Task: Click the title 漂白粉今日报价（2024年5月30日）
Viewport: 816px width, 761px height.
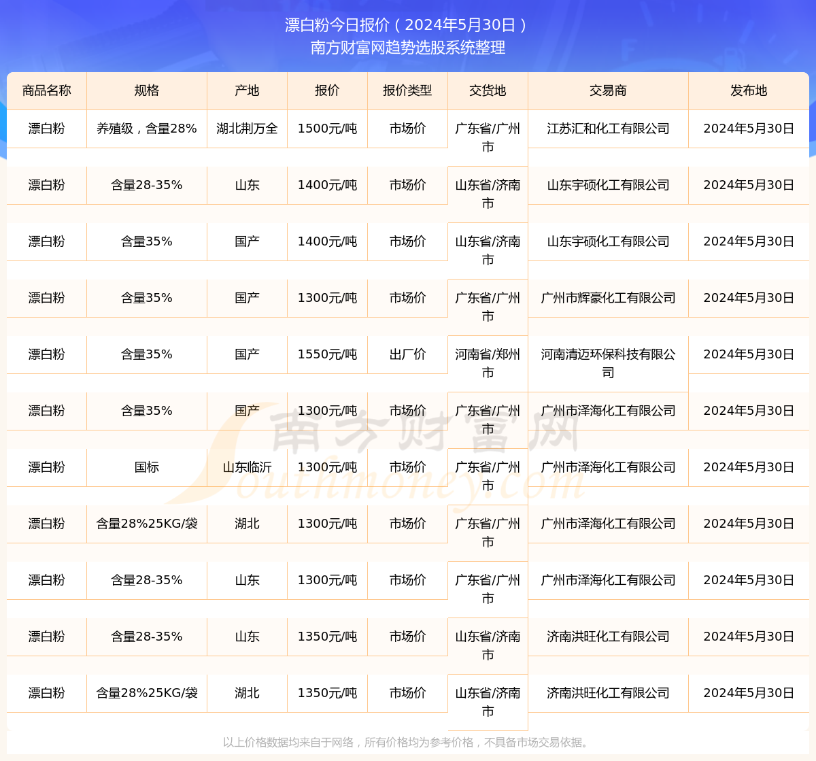Action: point(407,25)
